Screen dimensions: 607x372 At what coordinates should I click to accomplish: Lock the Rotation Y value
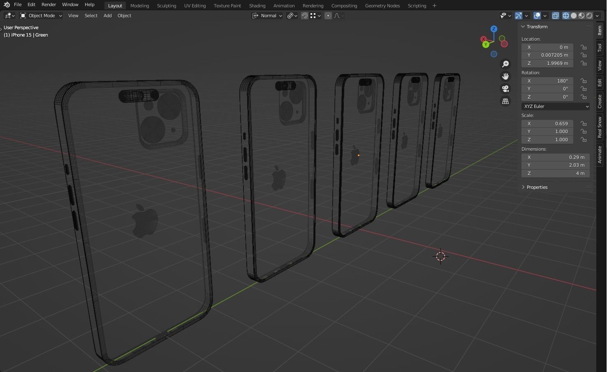tap(583, 89)
